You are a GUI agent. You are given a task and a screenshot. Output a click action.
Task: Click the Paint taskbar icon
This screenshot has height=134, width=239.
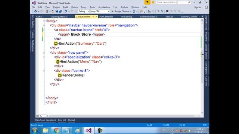[x=78, y=131]
